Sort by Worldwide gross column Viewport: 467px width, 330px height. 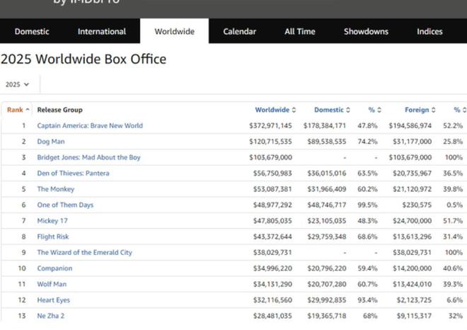pos(275,110)
